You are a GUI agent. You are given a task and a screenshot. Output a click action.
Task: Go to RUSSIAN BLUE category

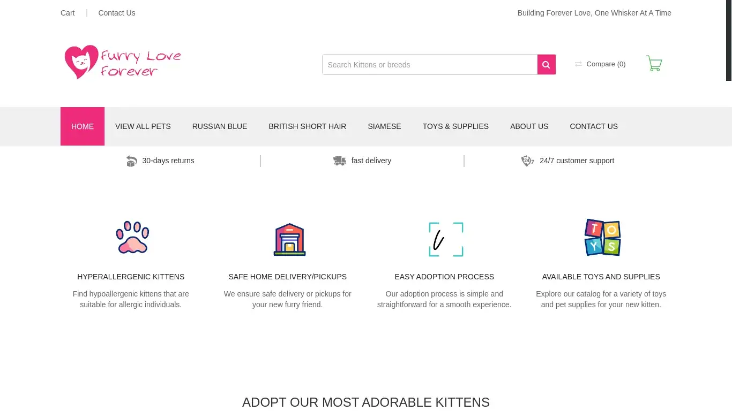click(x=220, y=126)
